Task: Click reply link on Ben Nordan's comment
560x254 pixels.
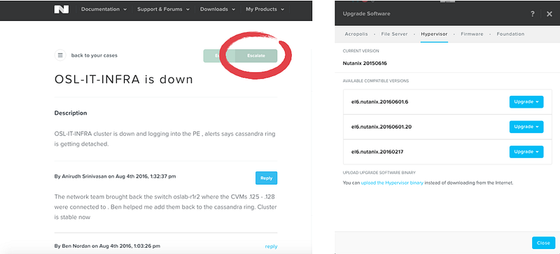Action: tap(271, 246)
